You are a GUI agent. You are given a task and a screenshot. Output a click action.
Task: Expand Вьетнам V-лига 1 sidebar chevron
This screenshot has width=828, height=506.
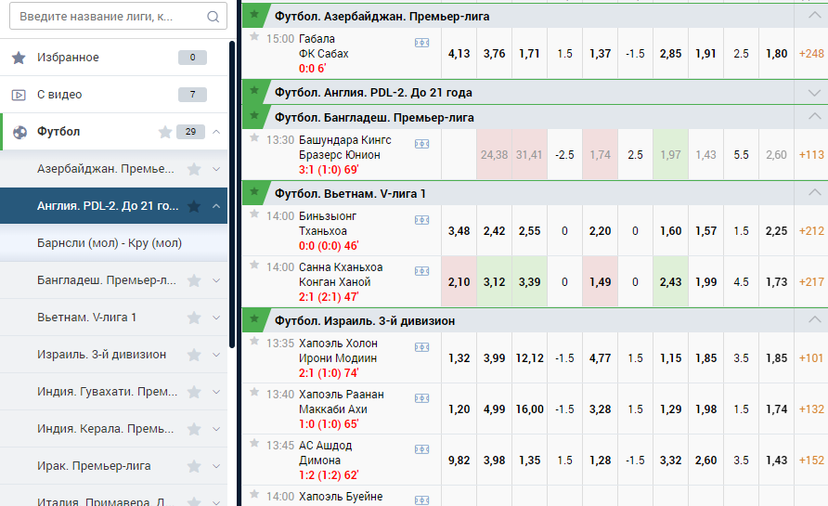(x=216, y=318)
